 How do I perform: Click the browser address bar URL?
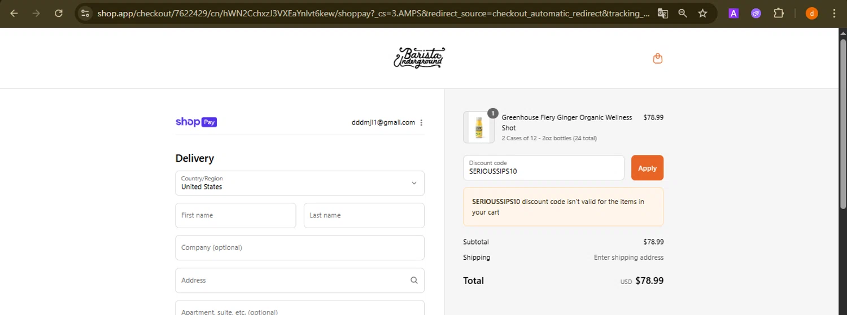(x=373, y=13)
